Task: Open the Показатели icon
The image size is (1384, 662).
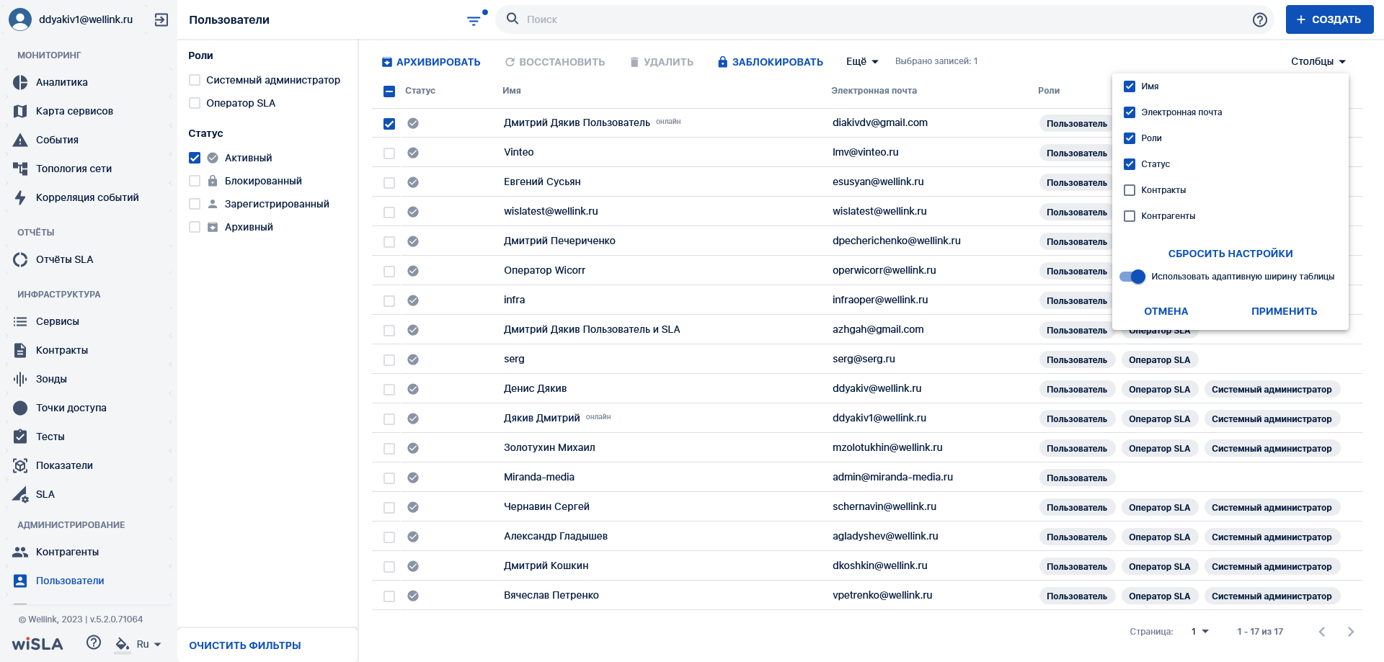Action: [20, 465]
